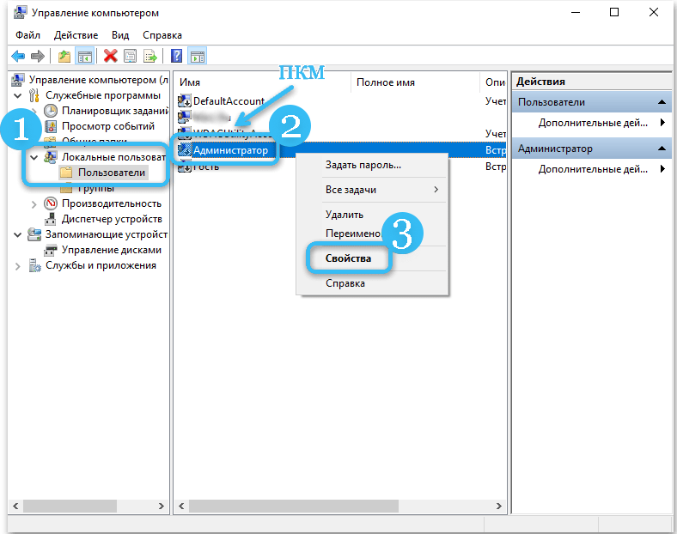Viewport: 677px width, 534px height.
Task: Click the Back arrow toolbar icon
Action: [18, 57]
